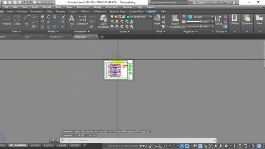Toggle ortho mode in status bar
The width and height of the screenshot is (265, 149).
click(161, 146)
